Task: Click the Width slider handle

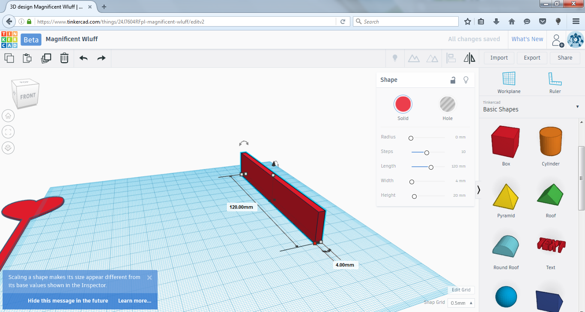Action: (x=412, y=182)
